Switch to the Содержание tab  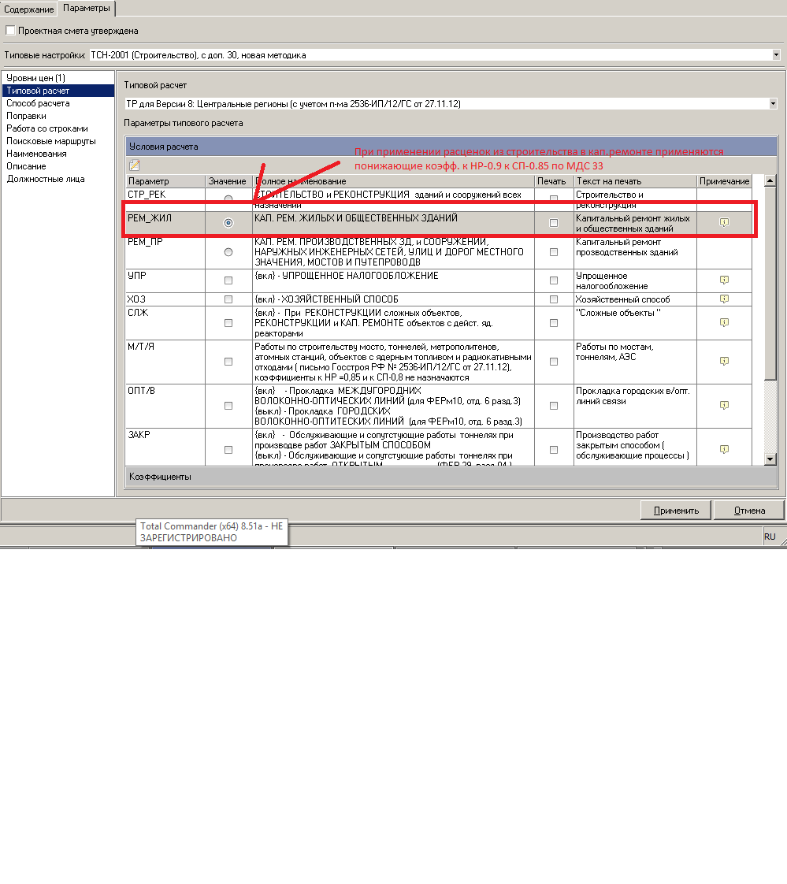coord(29,9)
